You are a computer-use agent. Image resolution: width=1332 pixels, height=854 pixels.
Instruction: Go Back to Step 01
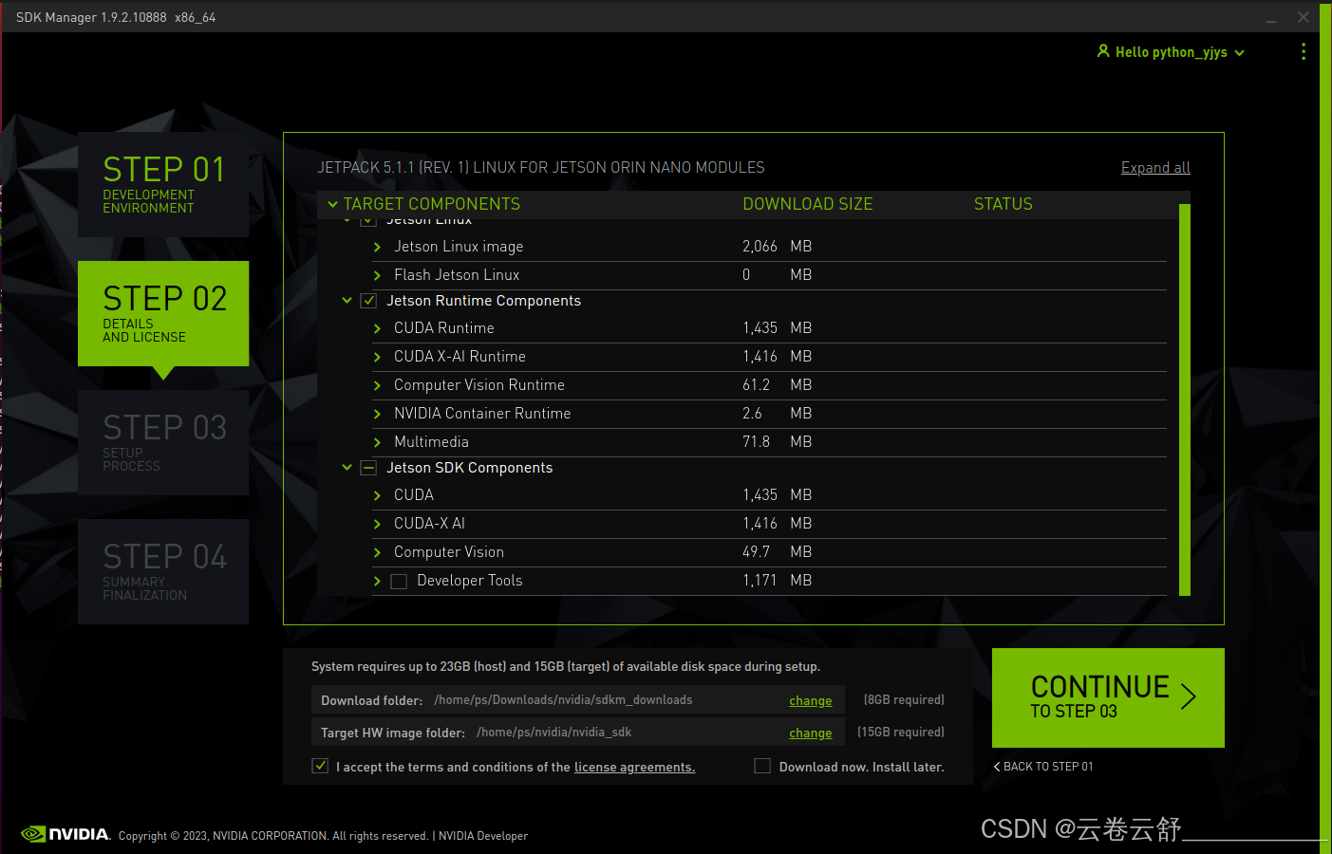[x=1043, y=767]
